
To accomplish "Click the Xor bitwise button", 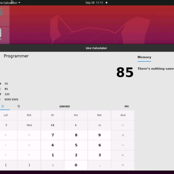I will [76, 115].
